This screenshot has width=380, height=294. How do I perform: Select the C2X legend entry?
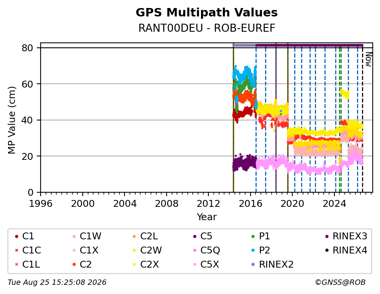[146, 264]
